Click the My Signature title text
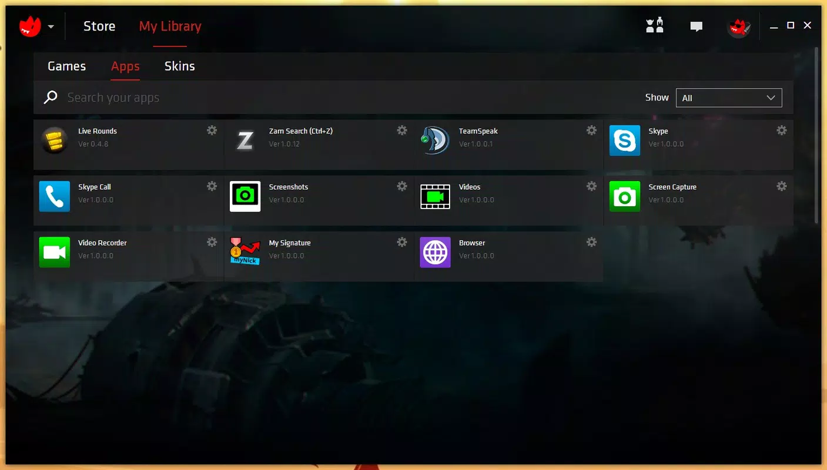The height and width of the screenshot is (470, 827). tap(290, 243)
